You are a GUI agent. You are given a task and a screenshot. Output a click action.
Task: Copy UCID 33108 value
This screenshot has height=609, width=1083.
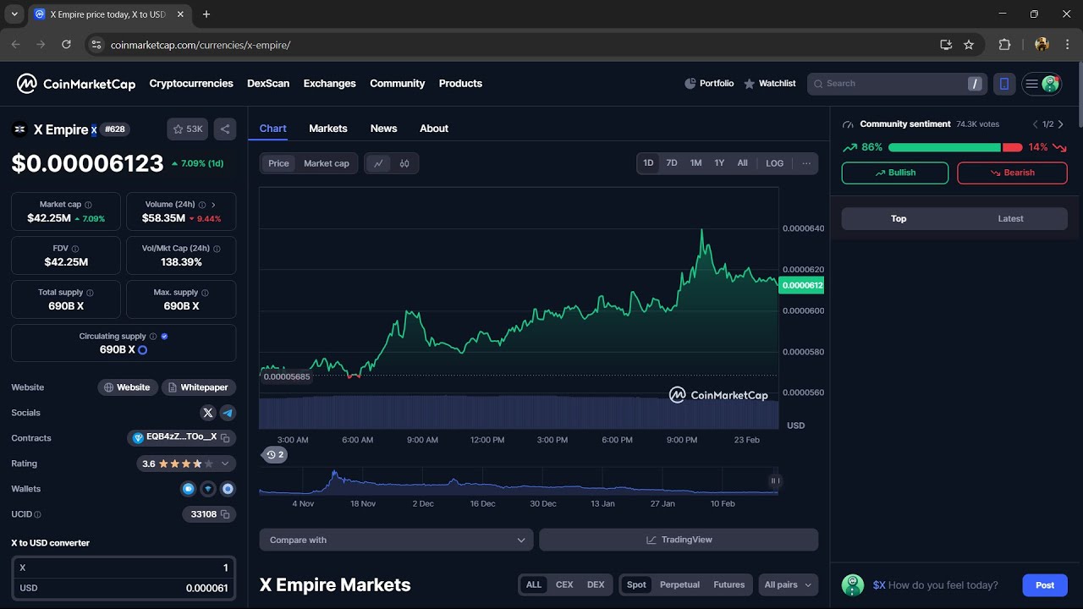[x=225, y=514]
